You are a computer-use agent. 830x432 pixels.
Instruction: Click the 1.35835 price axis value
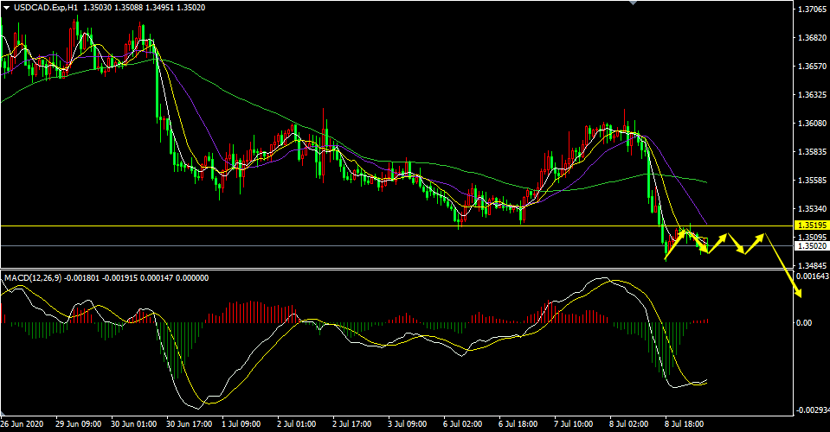point(813,152)
